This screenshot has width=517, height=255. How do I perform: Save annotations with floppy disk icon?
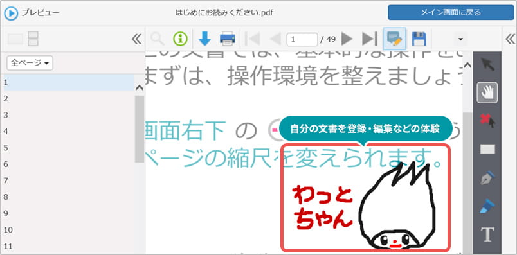pyautogui.click(x=419, y=39)
